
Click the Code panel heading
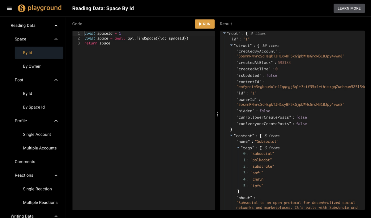click(x=77, y=24)
